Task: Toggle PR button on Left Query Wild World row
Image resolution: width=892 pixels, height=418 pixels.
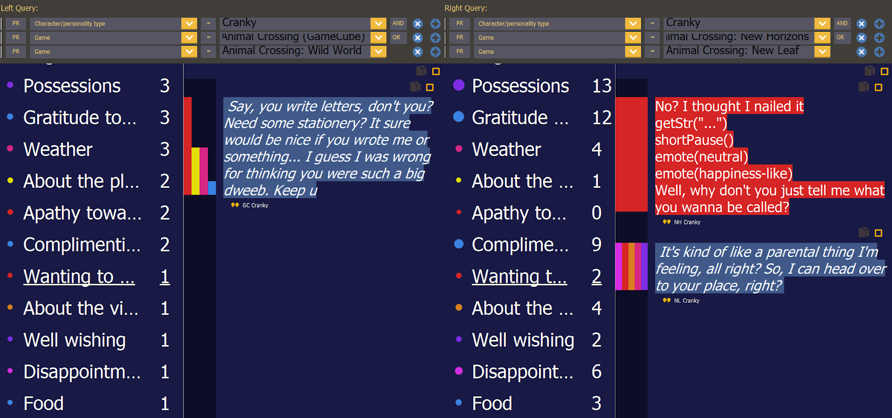Action: tap(16, 51)
